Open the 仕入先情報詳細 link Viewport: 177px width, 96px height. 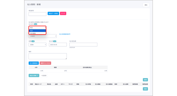tap(65, 34)
